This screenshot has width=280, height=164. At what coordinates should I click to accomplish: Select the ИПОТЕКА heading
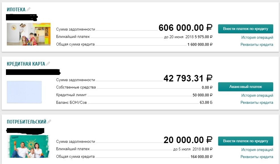[16, 9]
